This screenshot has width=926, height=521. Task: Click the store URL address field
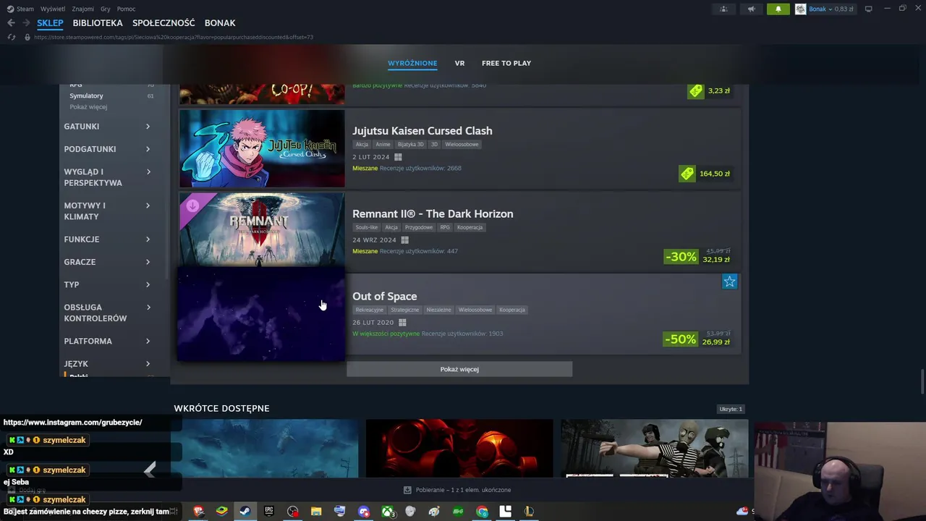174,37
